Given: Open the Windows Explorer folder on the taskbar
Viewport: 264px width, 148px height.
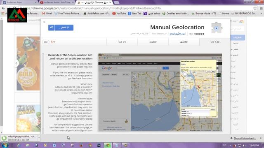Looking at the screenshot, I should [x=28, y=145].
